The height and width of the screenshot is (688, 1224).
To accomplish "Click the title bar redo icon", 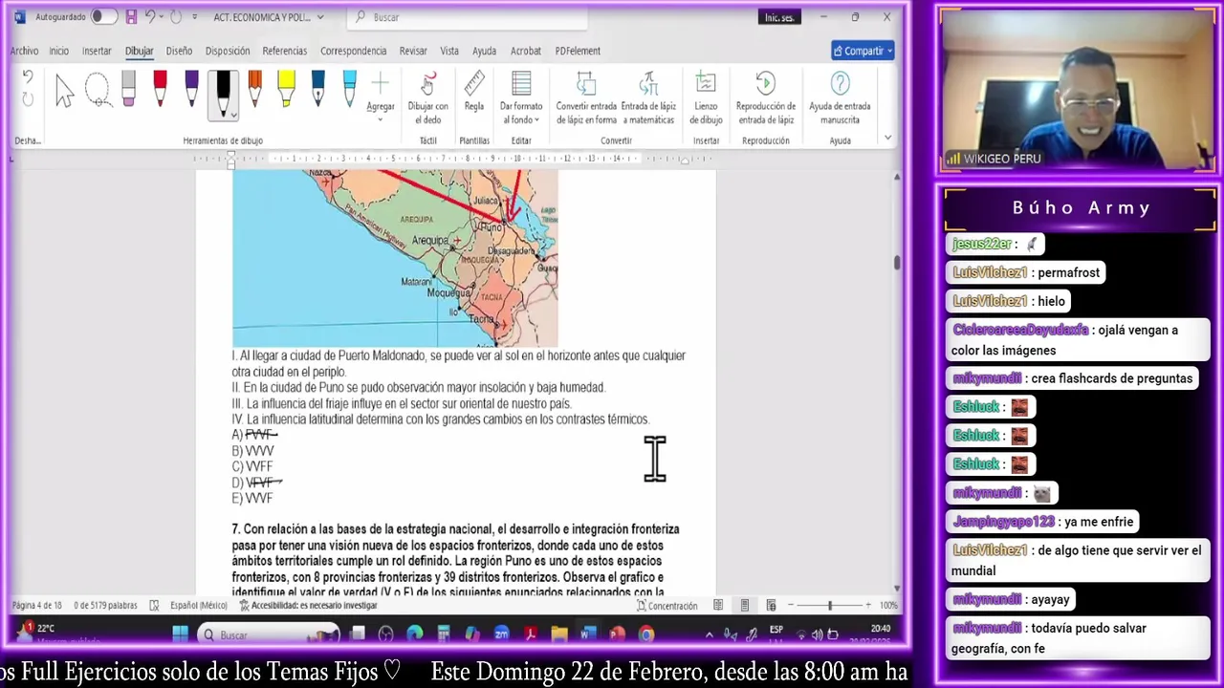I will pos(176,17).
